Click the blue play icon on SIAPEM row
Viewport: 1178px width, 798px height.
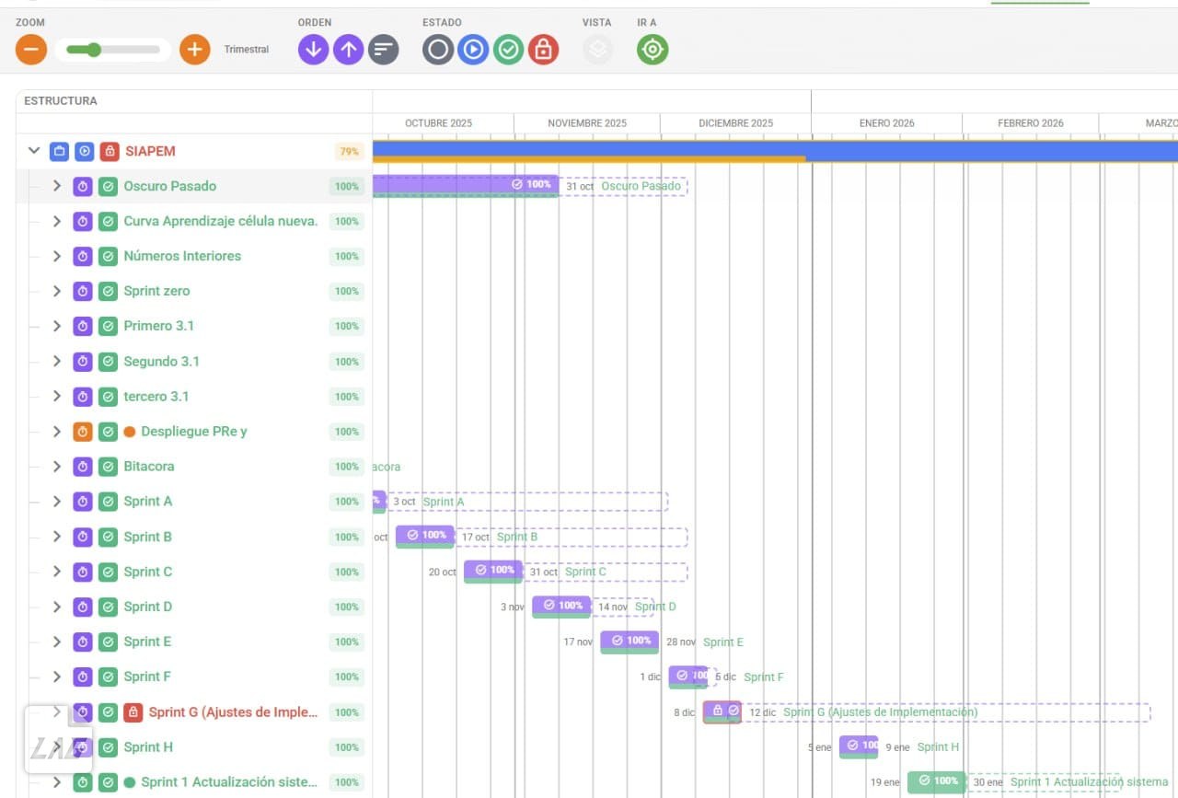pyautogui.click(x=85, y=151)
